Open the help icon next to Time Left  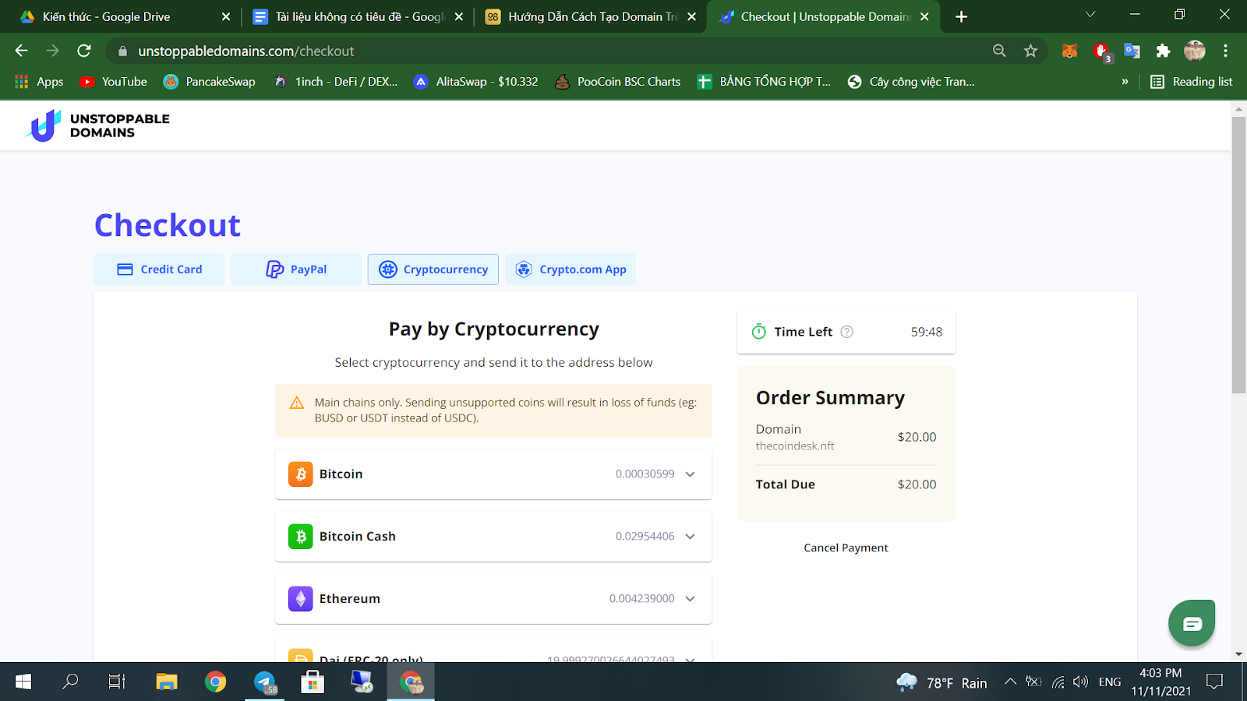847,332
